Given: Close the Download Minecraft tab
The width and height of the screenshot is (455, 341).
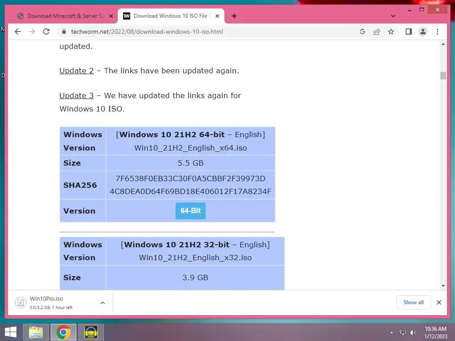Looking at the screenshot, I should coord(111,16).
